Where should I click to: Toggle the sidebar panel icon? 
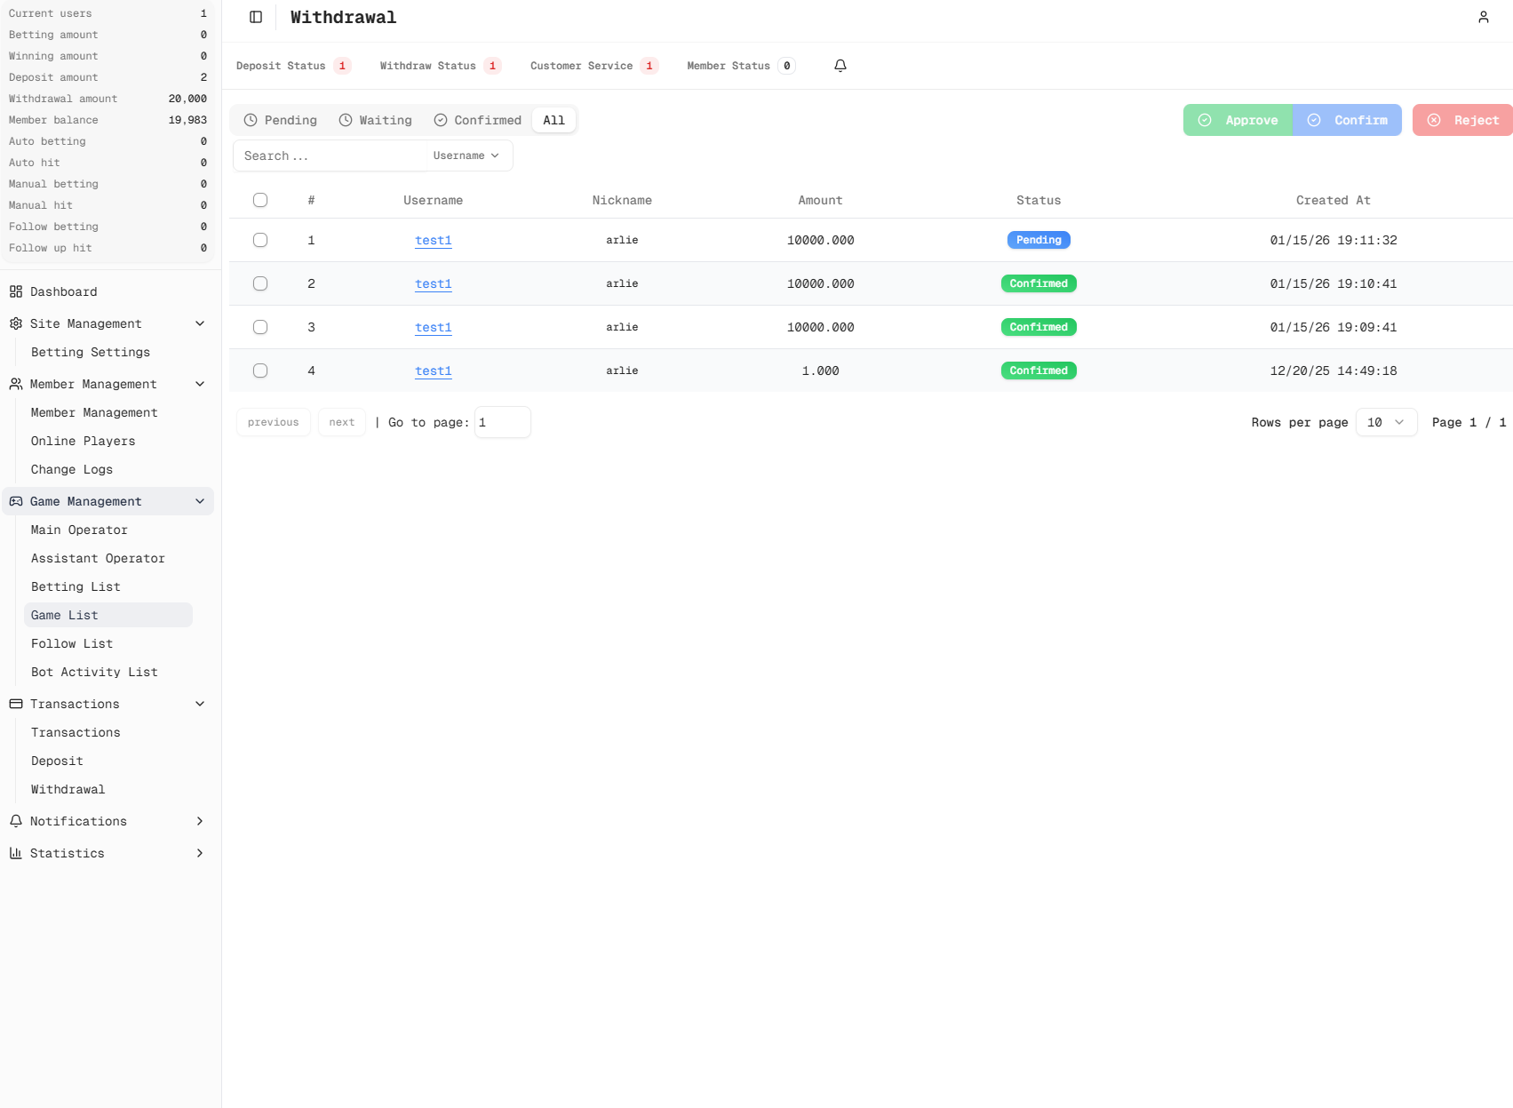click(x=256, y=17)
